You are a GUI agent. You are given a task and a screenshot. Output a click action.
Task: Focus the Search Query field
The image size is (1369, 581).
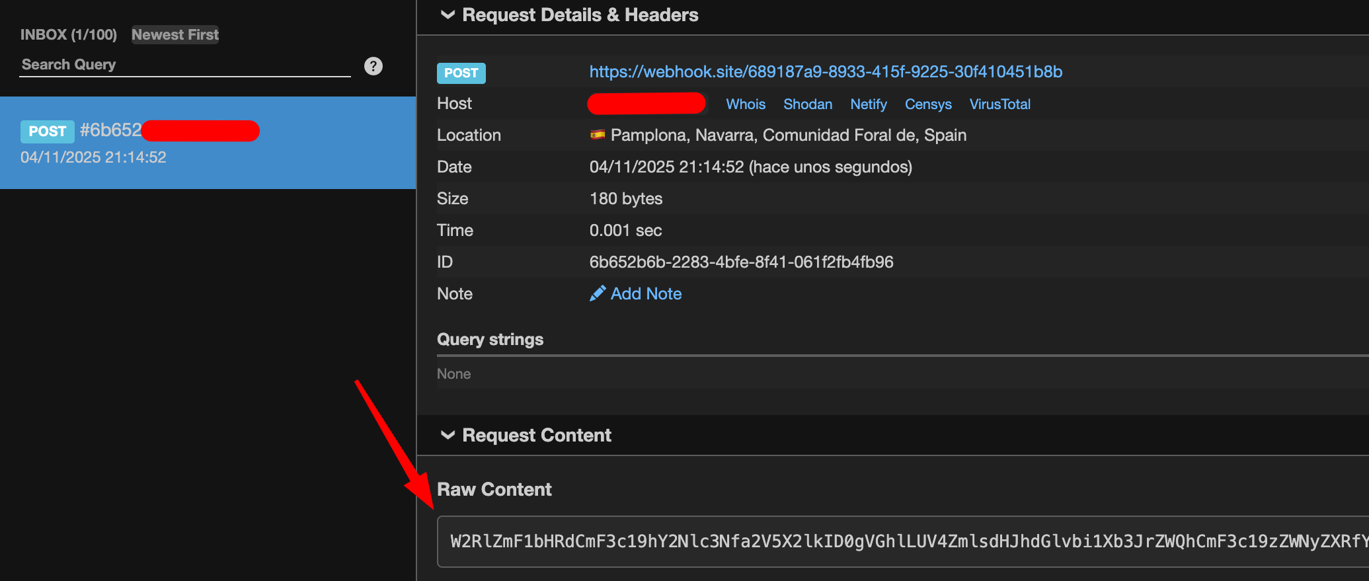click(184, 65)
